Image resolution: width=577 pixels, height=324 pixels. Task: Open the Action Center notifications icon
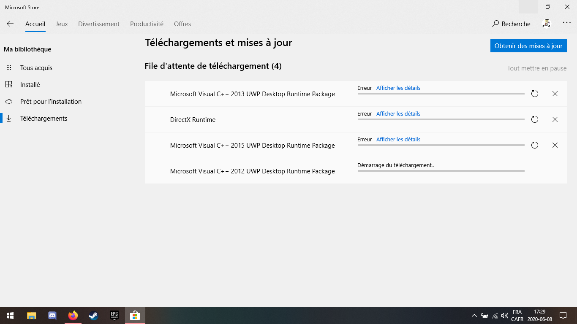[x=563, y=316]
